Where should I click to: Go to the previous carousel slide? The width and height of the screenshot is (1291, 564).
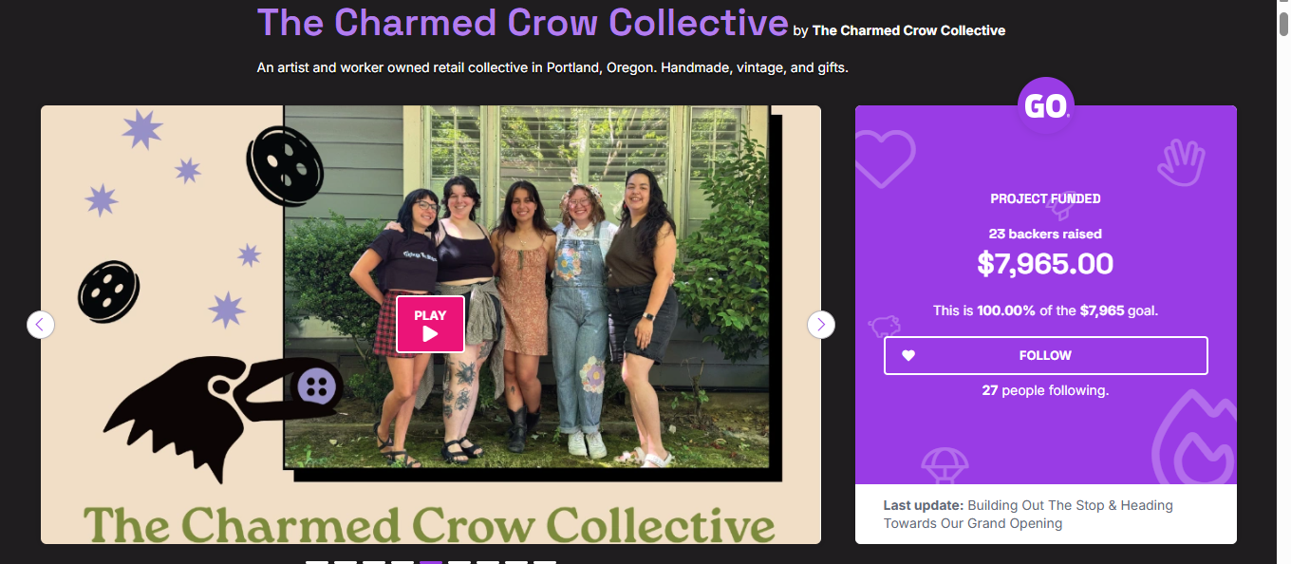(x=40, y=325)
